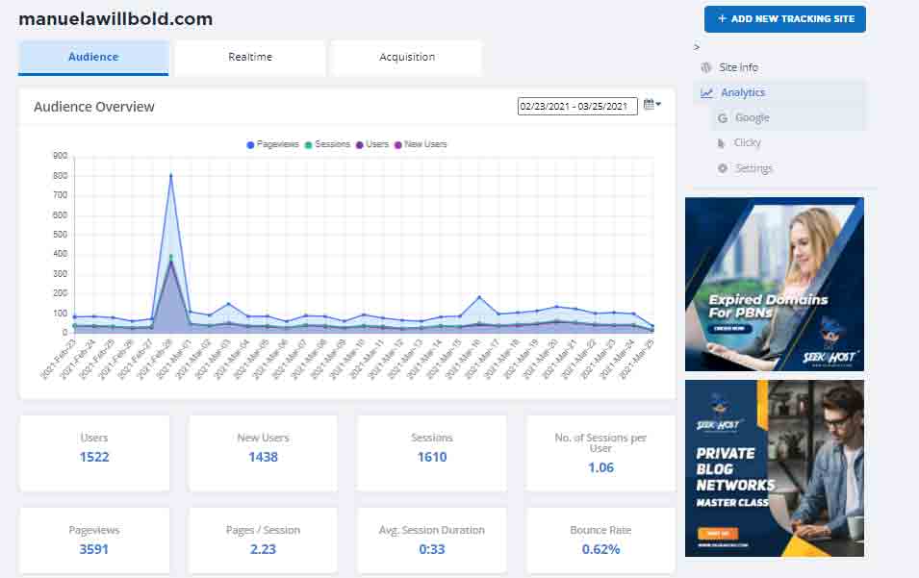
Task: Open the date range dropdown caret
Action: coord(660,106)
